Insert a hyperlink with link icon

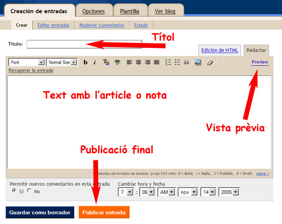(x=117, y=62)
